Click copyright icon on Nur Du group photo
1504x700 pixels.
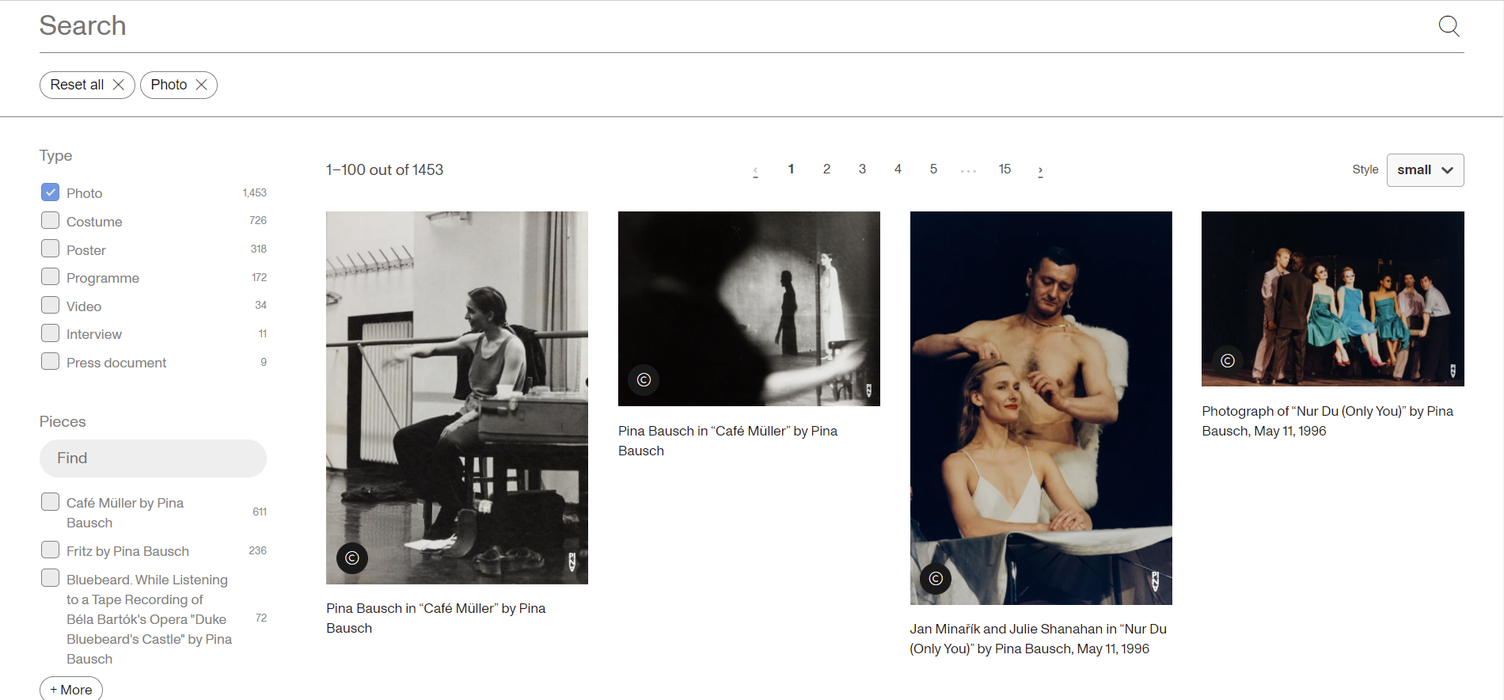point(1228,361)
